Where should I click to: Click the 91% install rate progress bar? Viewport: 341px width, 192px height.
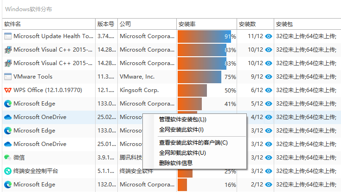click(x=204, y=36)
